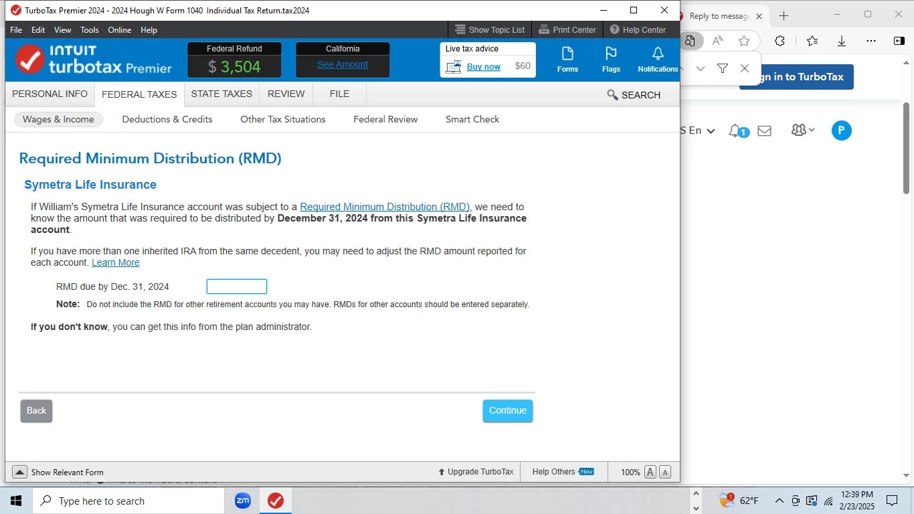The image size is (914, 514).
Task: Click the live tax advice icon
Action: (454, 66)
